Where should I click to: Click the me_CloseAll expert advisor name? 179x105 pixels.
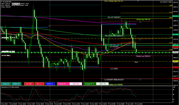coord(165,2)
